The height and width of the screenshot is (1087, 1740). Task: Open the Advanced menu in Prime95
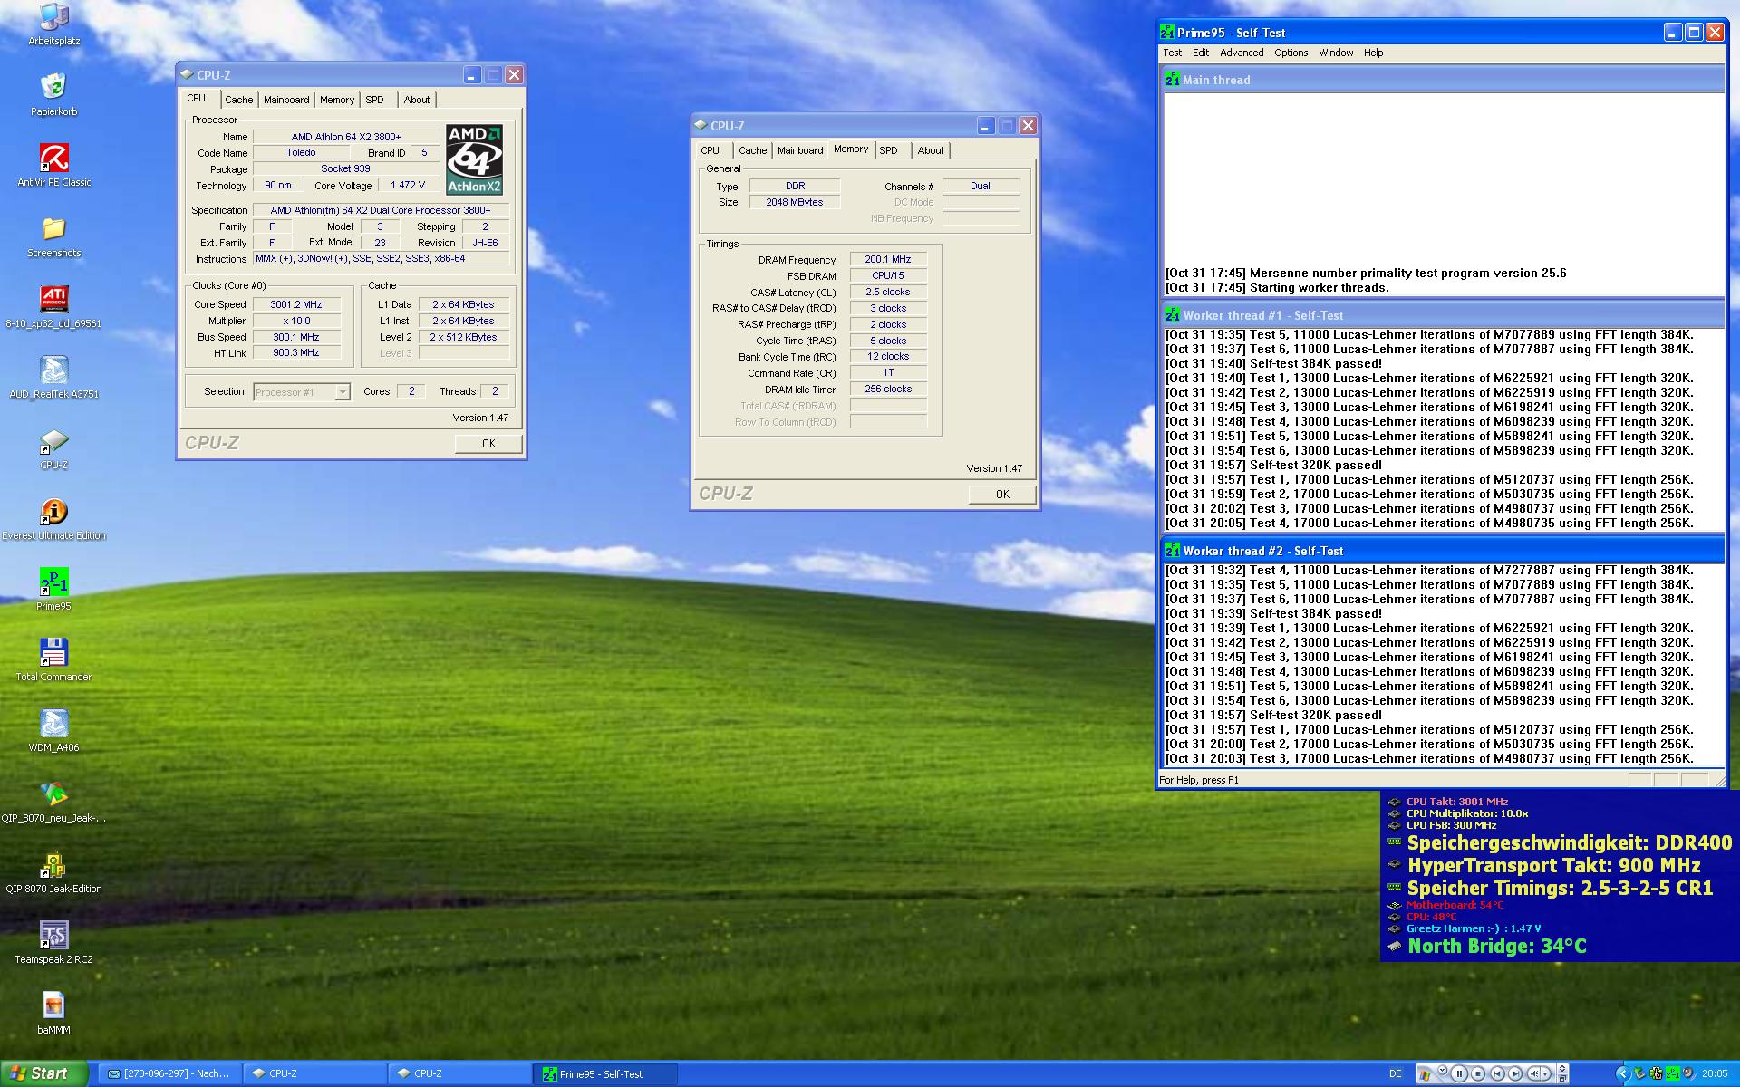click(x=1242, y=53)
